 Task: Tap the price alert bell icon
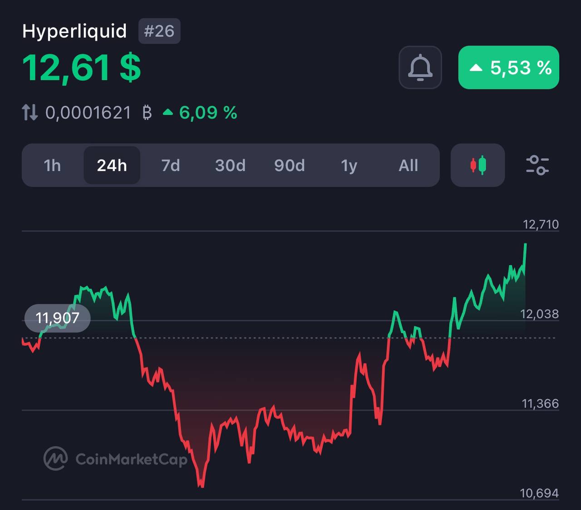click(420, 67)
